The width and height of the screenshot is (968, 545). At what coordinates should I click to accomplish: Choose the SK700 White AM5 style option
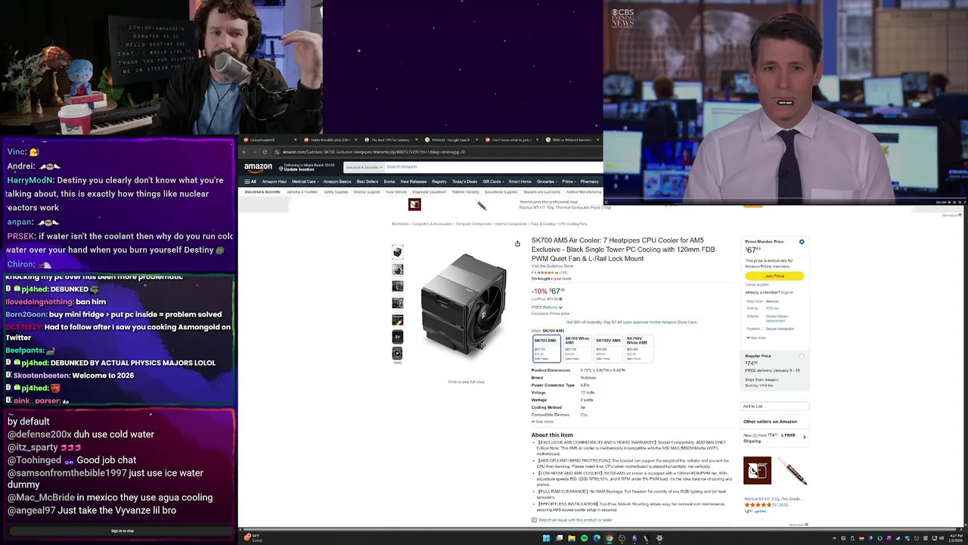[577, 348]
